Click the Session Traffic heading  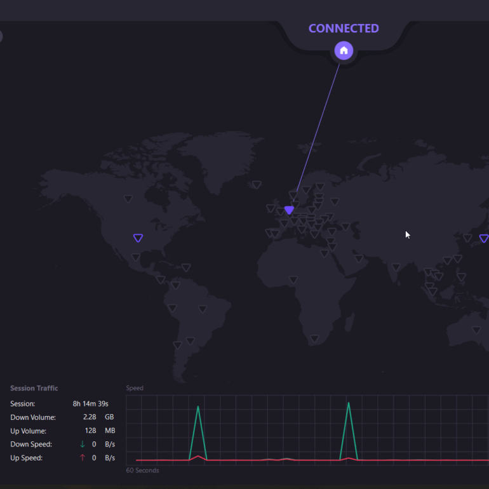point(34,388)
